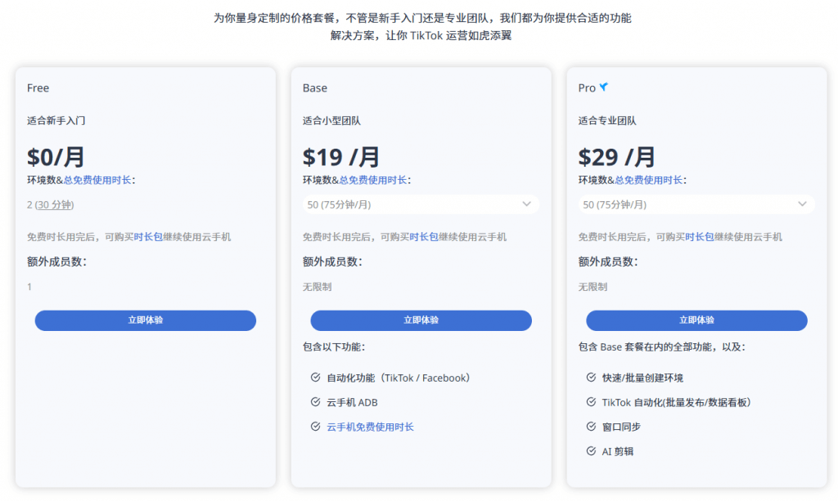Viewport: 838px width, 501px height.
Task: Click checkmark icon beside 快速/批量创建环境
Action: pyautogui.click(x=591, y=378)
